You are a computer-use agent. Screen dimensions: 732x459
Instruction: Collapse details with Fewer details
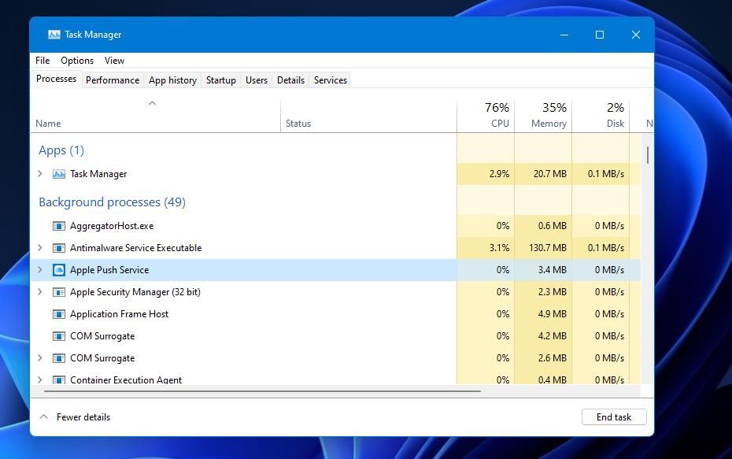pos(75,416)
